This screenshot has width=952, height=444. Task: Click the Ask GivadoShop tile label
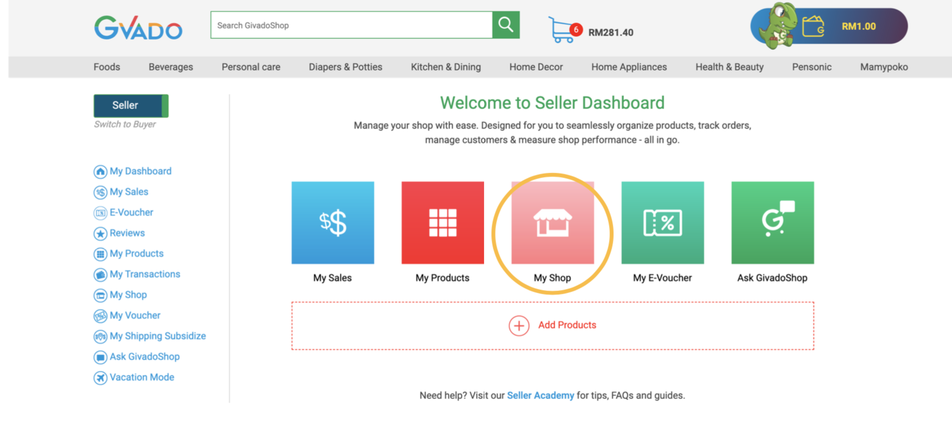[772, 278]
